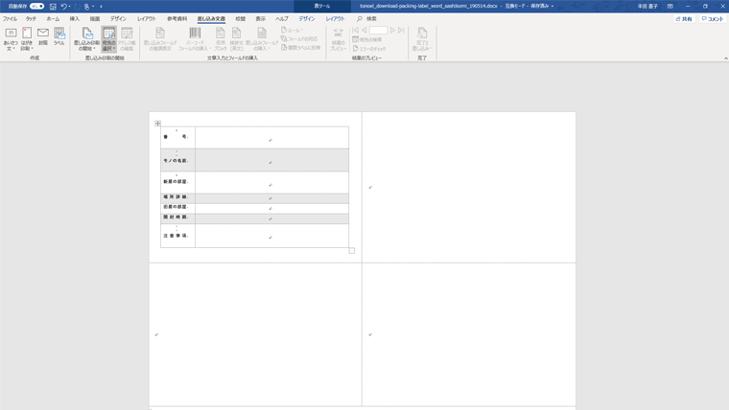Viewport: 729px width, 410px height.
Task: Click the Postcard Print (はがき印刷) icon
Action: pos(27,38)
